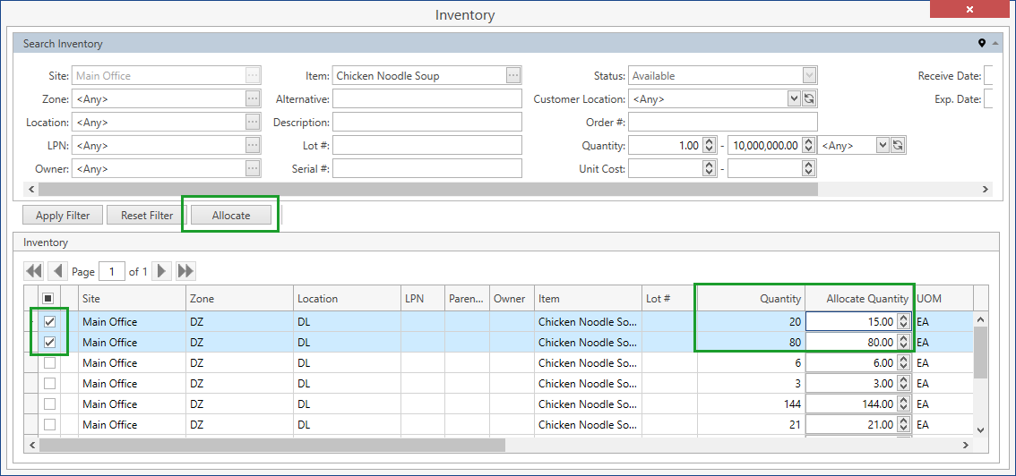The image size is (1016, 476).
Task: Collapse the Search Inventory panel
Action: tap(993, 44)
